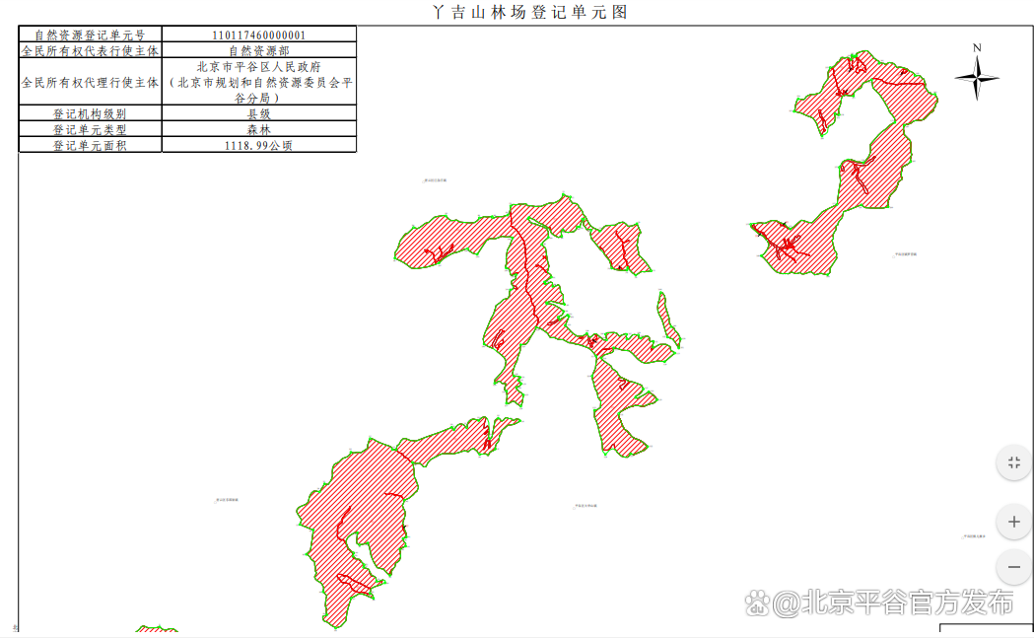The height and width of the screenshot is (639, 1034).
Task: Click the empty legend box at bottom right
Action: tap(985, 630)
